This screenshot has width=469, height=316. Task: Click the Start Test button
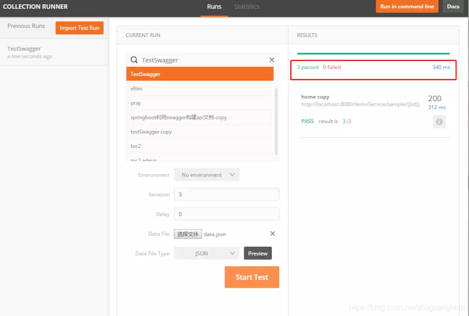click(x=252, y=277)
